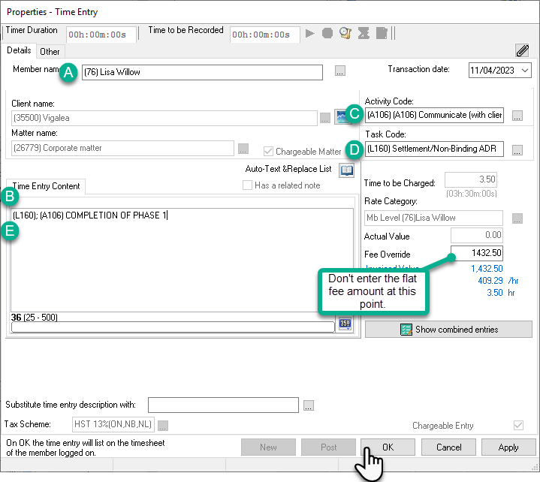The width and height of the screenshot is (540, 482).
Task: Click the Time to be Recorded field
Action: (264, 35)
